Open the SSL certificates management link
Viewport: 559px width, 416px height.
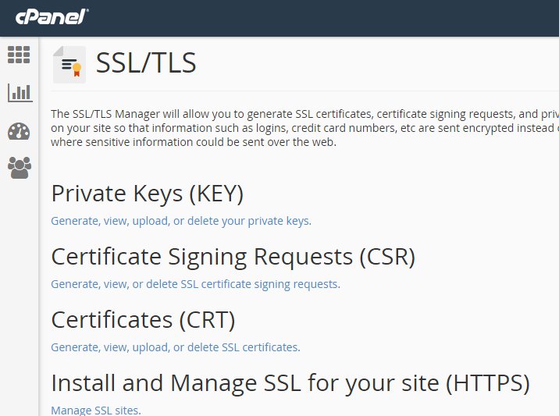(176, 347)
